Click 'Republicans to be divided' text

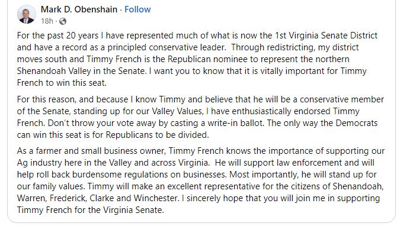tap(157, 135)
